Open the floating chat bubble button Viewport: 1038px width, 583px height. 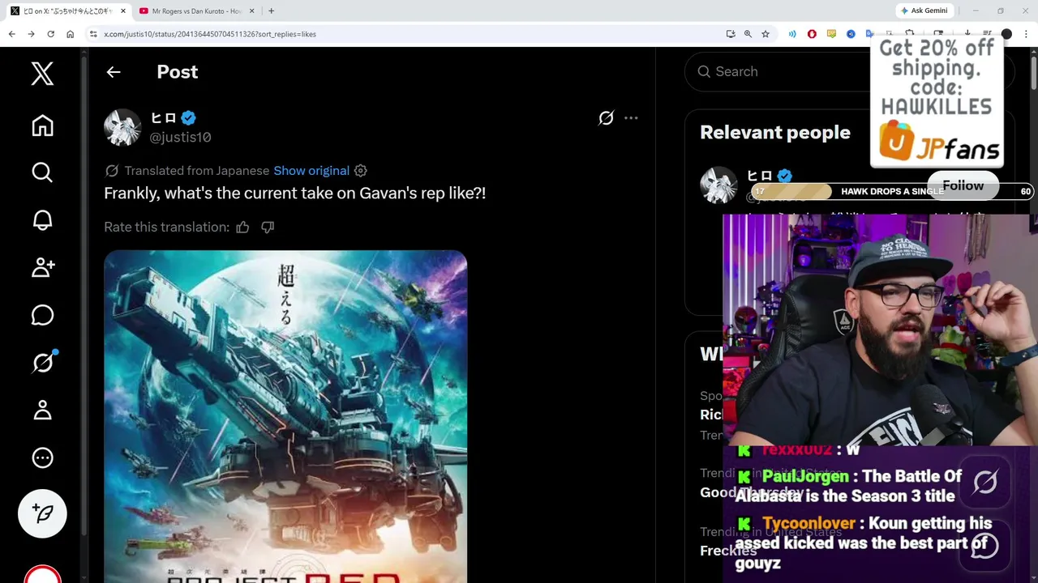985,545
